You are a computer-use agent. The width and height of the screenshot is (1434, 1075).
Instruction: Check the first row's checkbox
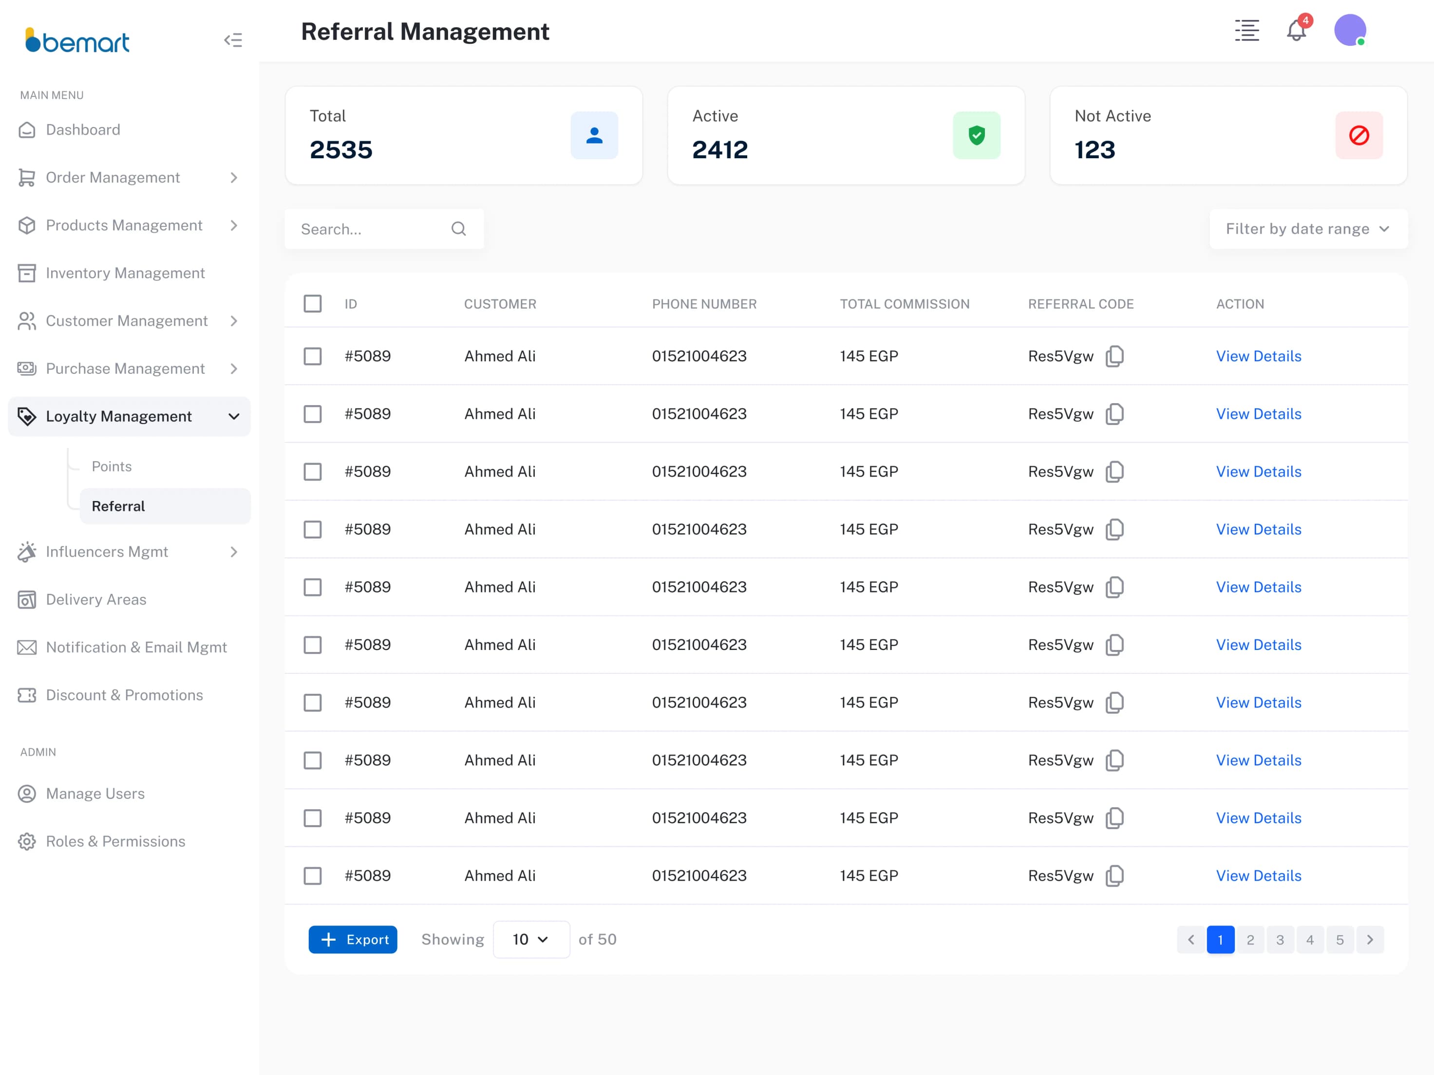pos(313,356)
